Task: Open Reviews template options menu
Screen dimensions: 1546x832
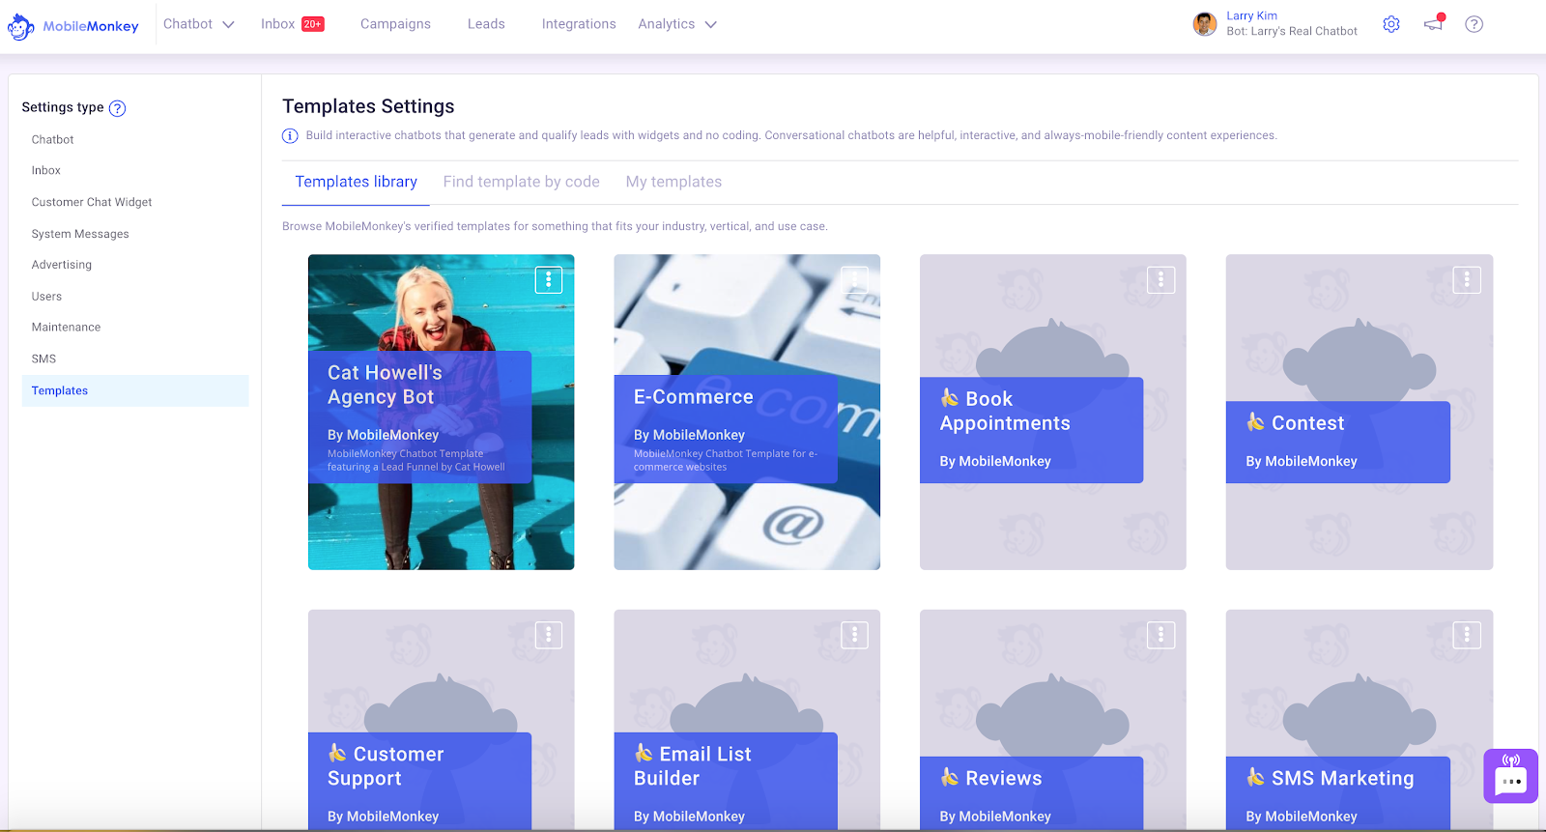Action: pos(1160,635)
